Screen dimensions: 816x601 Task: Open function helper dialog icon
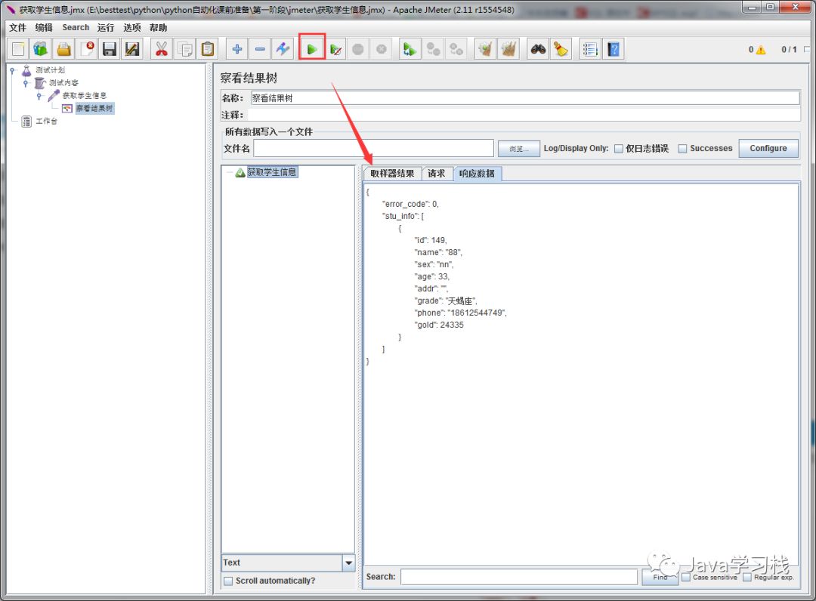(590, 49)
